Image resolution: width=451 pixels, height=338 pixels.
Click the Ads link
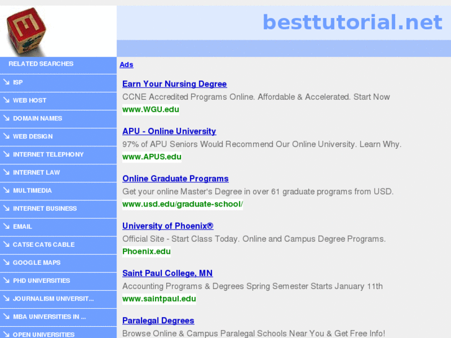coord(127,64)
